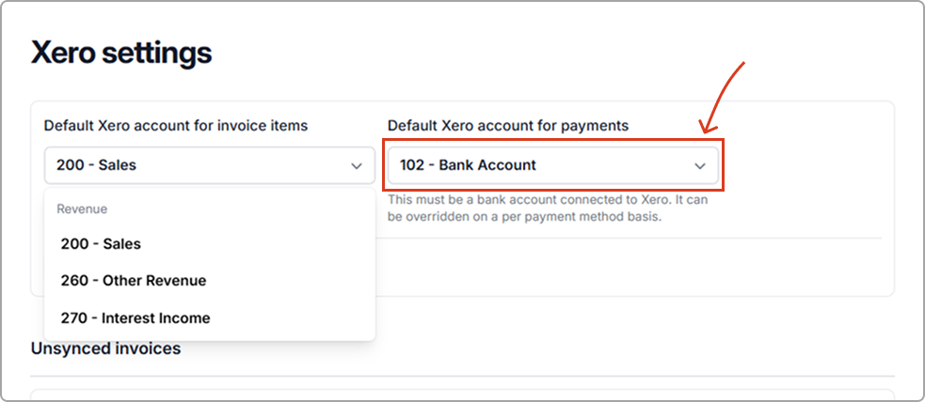Click the Default Xero account for invoice items label
This screenshot has height=402, width=925.
click(x=176, y=125)
